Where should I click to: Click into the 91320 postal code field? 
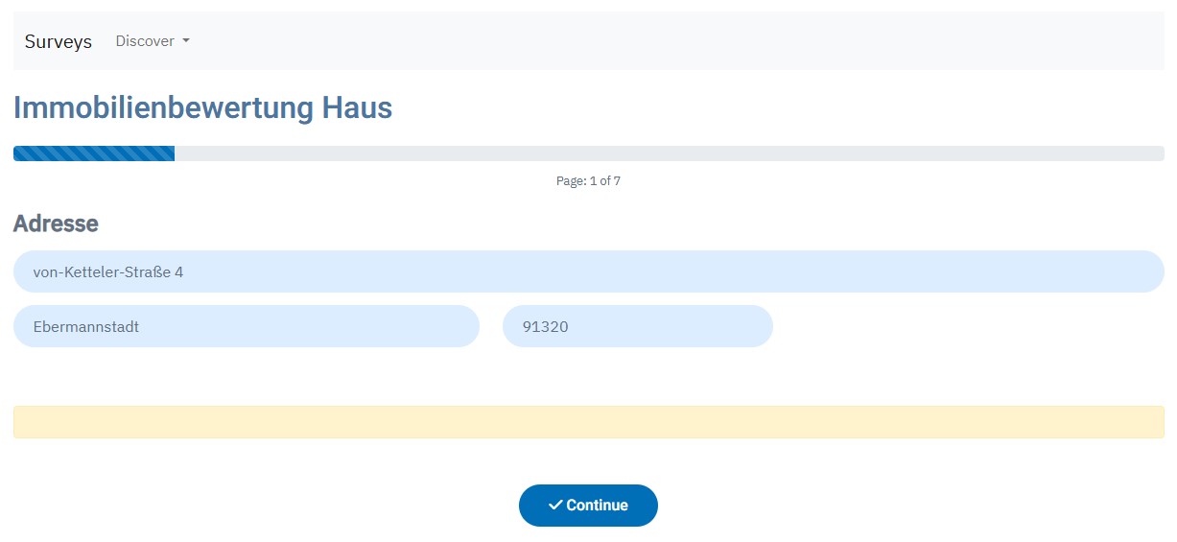[x=637, y=326]
